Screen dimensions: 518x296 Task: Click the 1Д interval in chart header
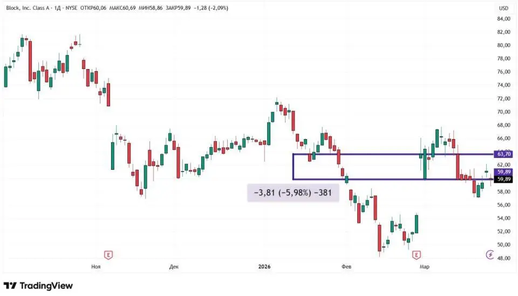click(68, 8)
